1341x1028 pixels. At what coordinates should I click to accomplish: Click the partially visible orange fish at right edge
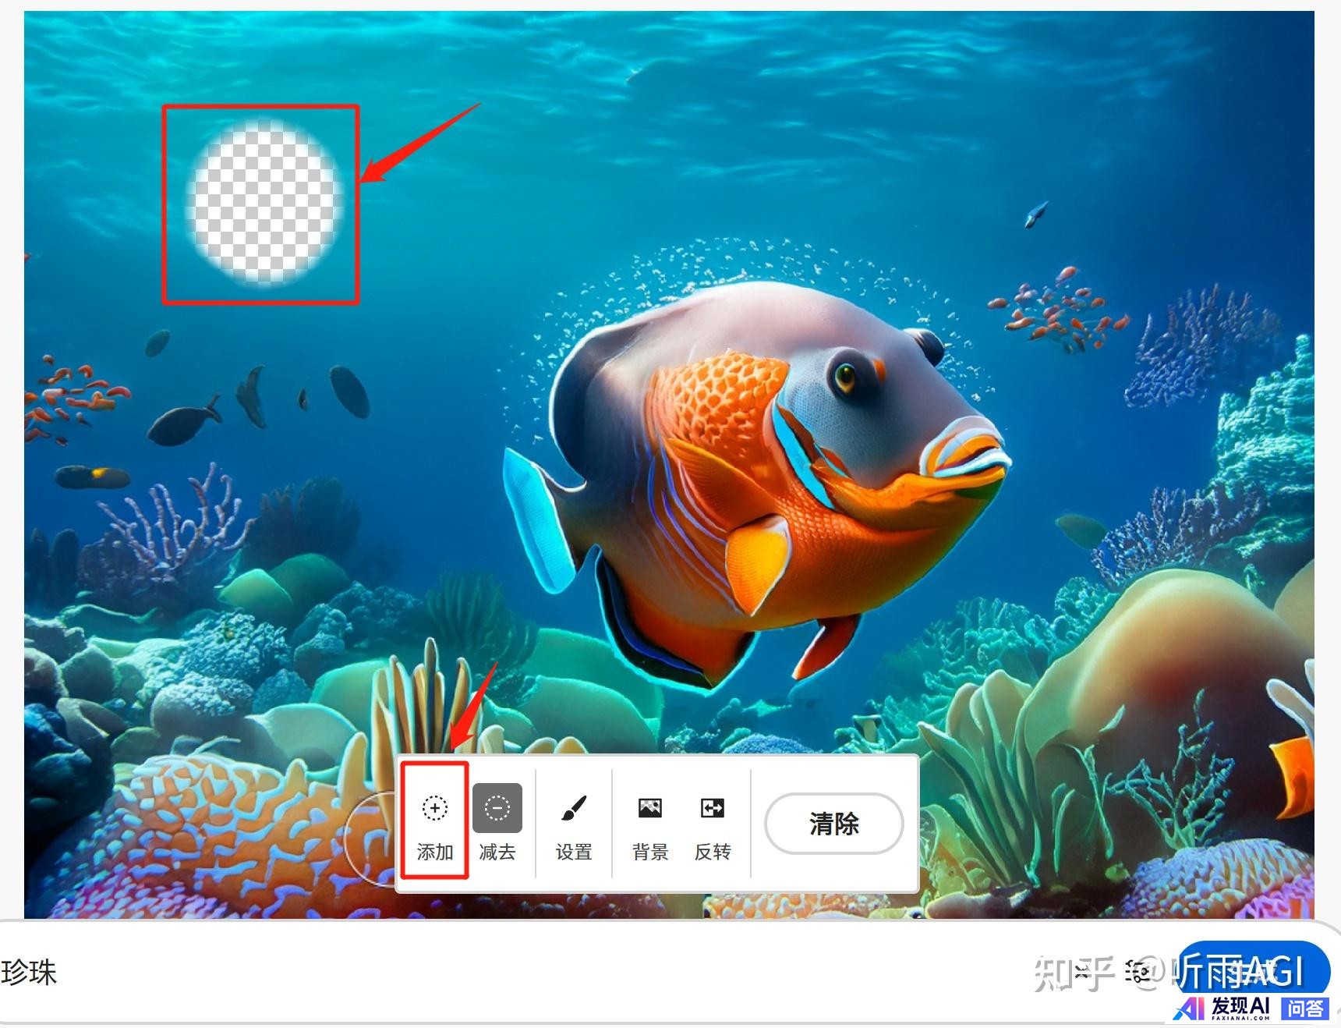click(1294, 772)
